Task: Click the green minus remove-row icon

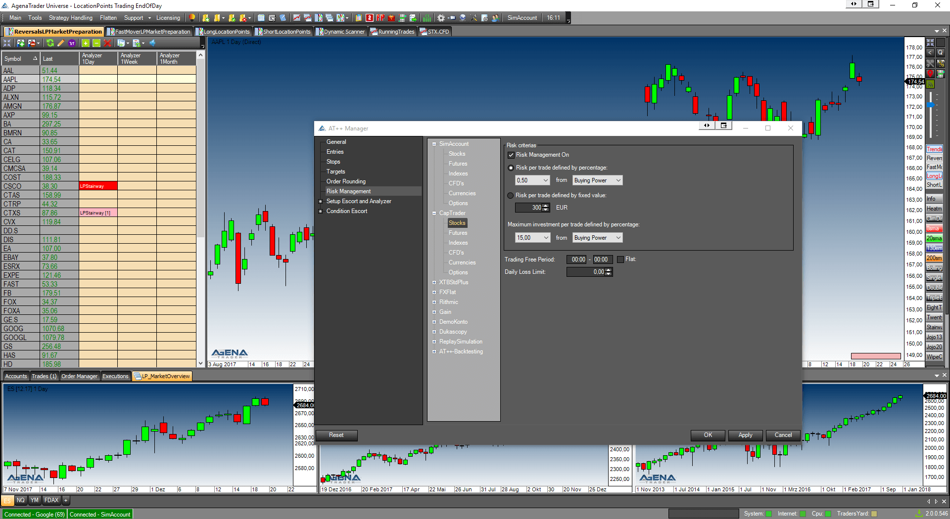Action: (96, 43)
